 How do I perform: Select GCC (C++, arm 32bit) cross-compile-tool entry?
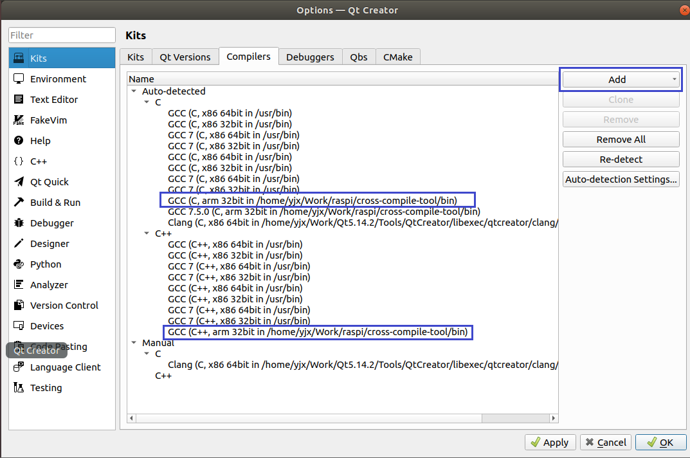pos(318,332)
